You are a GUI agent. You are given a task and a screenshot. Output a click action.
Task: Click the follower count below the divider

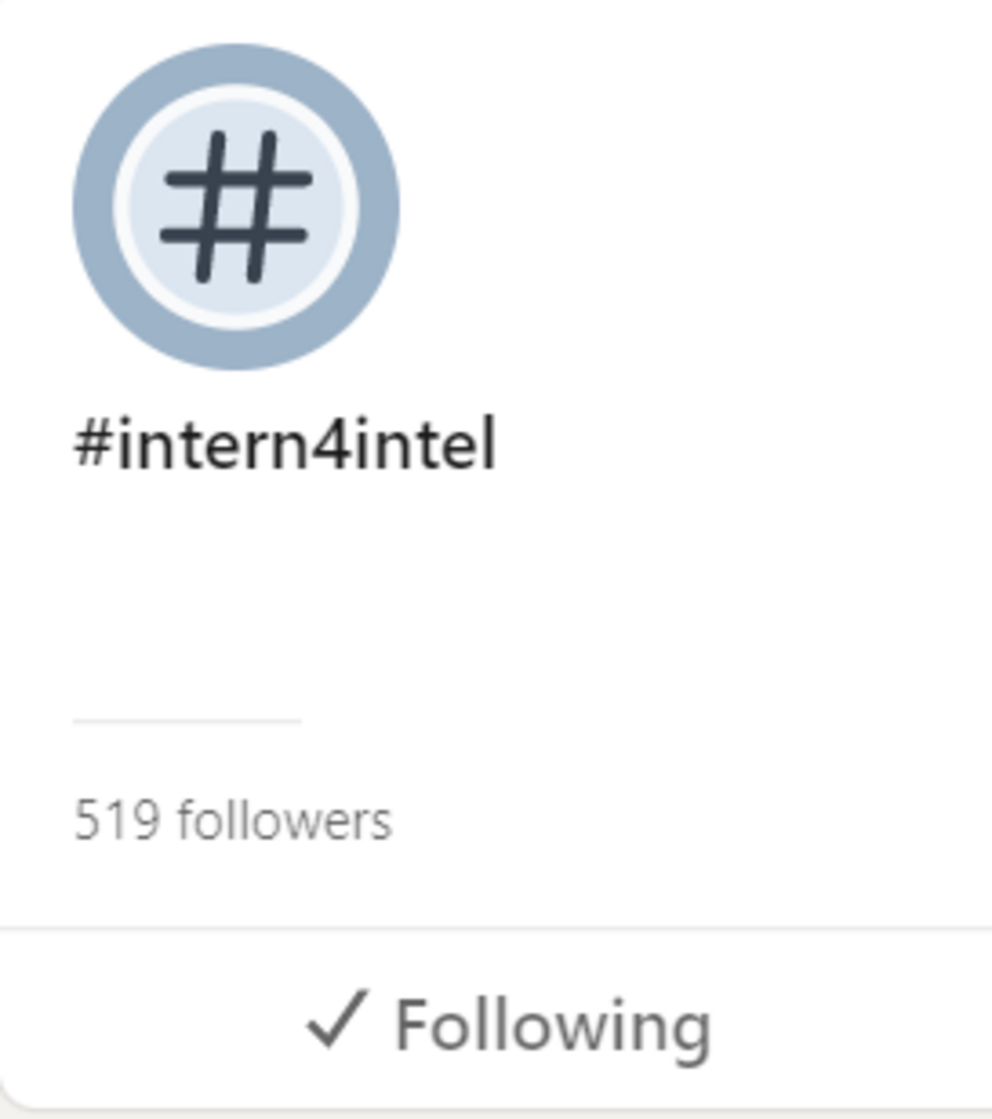coord(233,820)
